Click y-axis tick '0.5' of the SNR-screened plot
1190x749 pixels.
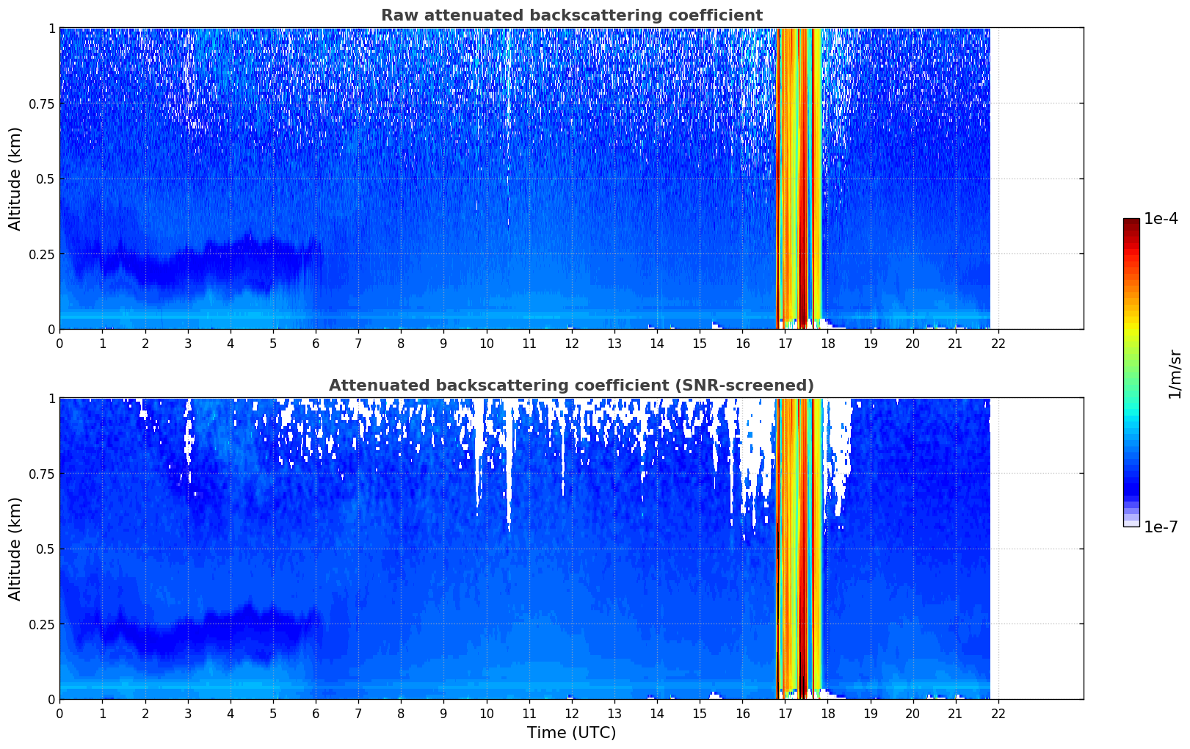coord(46,549)
